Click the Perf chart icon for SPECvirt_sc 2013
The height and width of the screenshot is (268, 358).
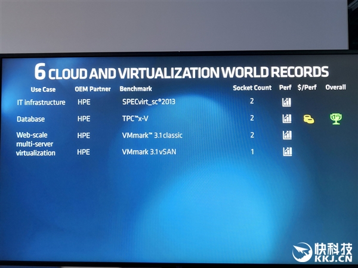[287, 102]
